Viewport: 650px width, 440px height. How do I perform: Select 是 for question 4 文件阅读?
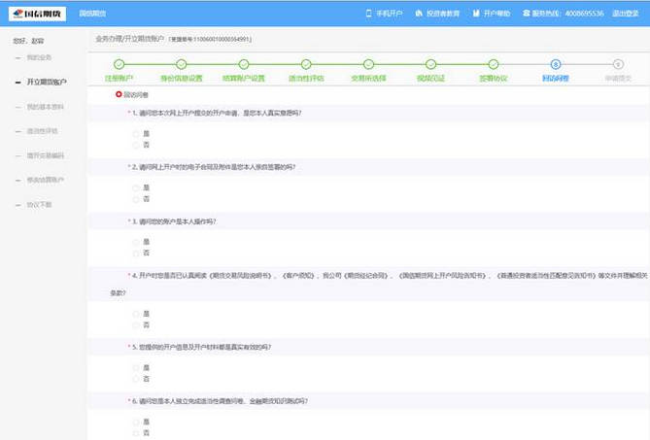tap(136, 314)
